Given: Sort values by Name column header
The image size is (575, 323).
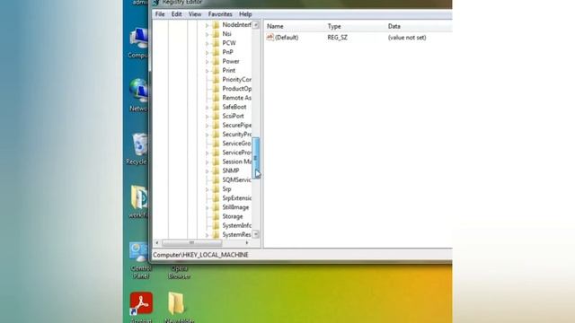Looking at the screenshot, I should (x=275, y=26).
